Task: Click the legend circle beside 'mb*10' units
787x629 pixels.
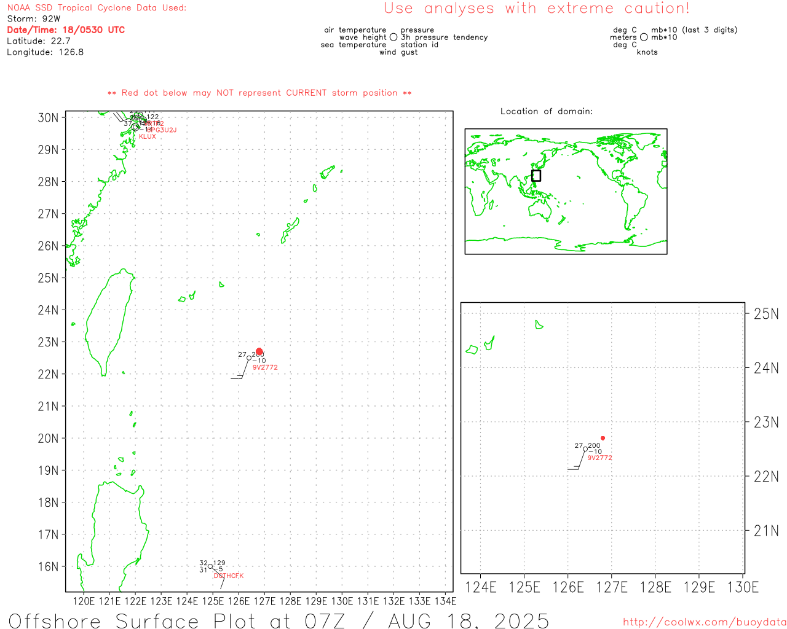Action: (x=644, y=37)
